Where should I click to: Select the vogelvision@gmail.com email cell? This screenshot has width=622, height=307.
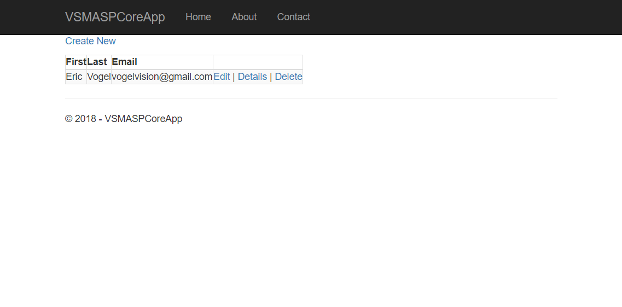(x=162, y=77)
